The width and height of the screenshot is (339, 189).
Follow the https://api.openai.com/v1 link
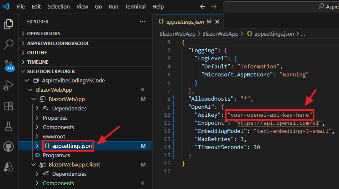click(x=278, y=123)
